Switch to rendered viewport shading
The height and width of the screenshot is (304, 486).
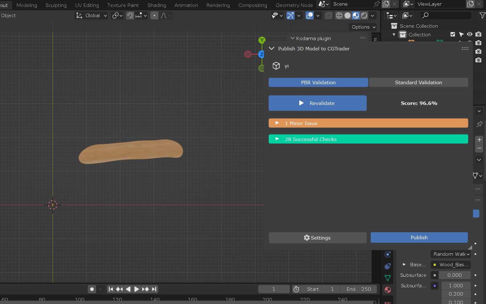pyautogui.click(x=364, y=16)
